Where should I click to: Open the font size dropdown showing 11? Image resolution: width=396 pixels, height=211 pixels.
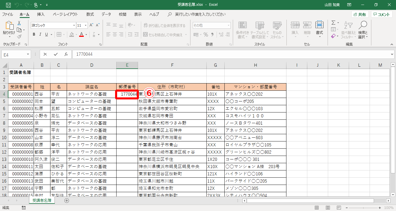[86, 25]
